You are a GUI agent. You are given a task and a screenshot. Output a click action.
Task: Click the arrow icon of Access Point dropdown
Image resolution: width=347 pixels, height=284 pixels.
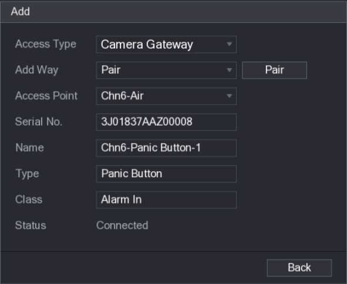[x=229, y=96]
